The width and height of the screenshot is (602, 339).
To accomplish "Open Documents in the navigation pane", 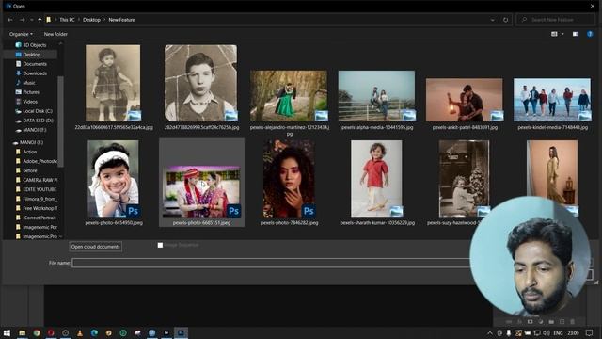I will coord(31,64).
